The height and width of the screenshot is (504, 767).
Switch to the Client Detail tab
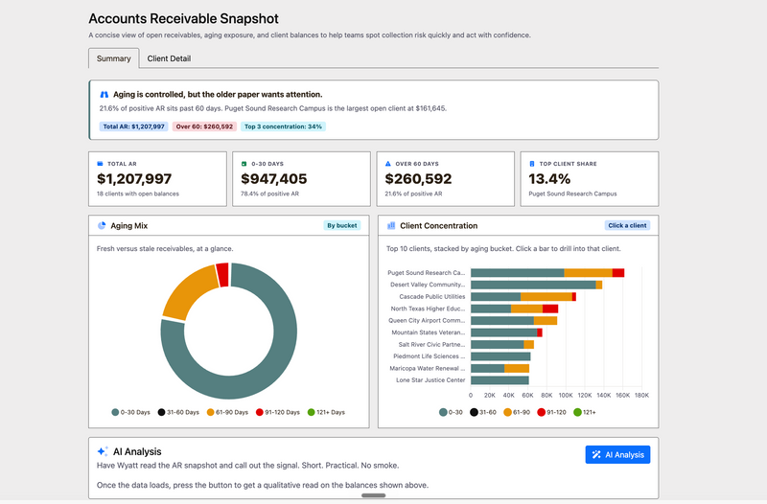coord(169,58)
